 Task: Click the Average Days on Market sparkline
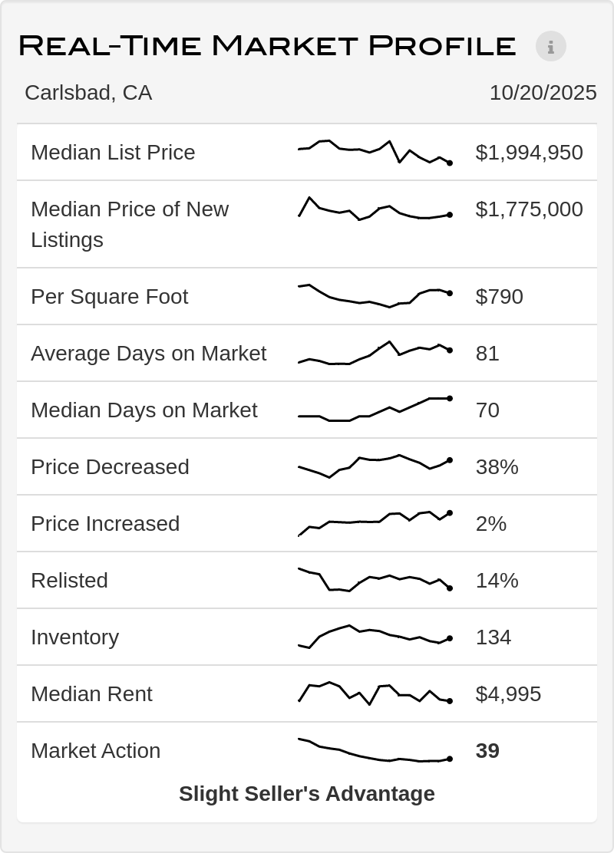click(375, 353)
